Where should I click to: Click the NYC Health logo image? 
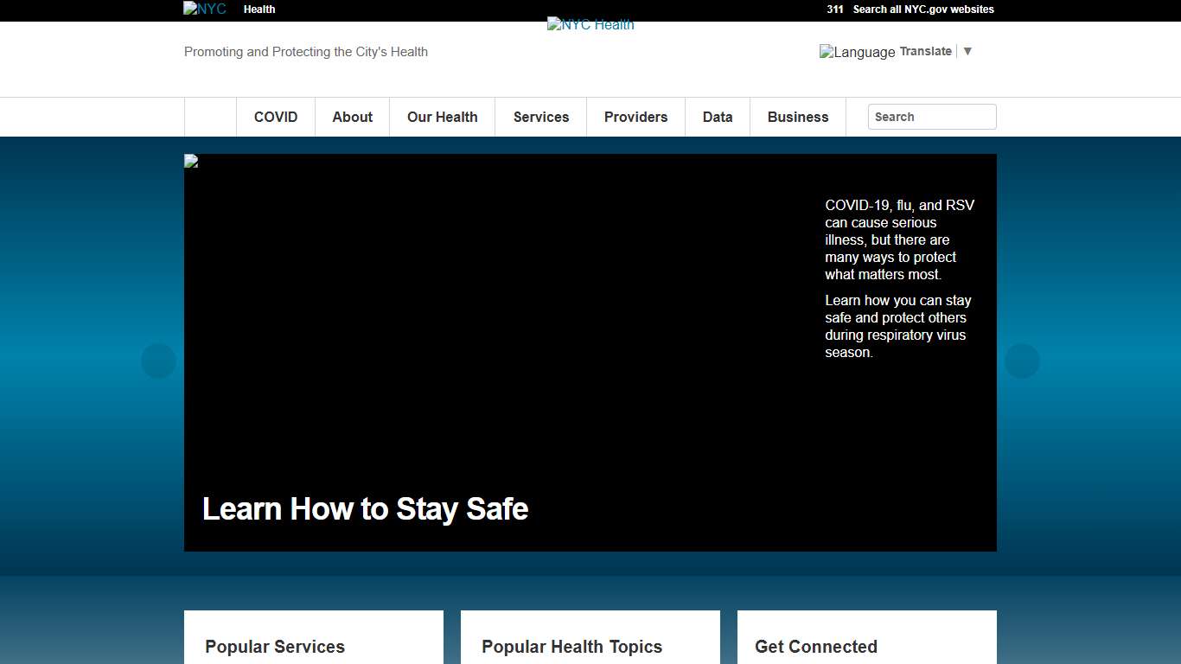click(x=590, y=25)
